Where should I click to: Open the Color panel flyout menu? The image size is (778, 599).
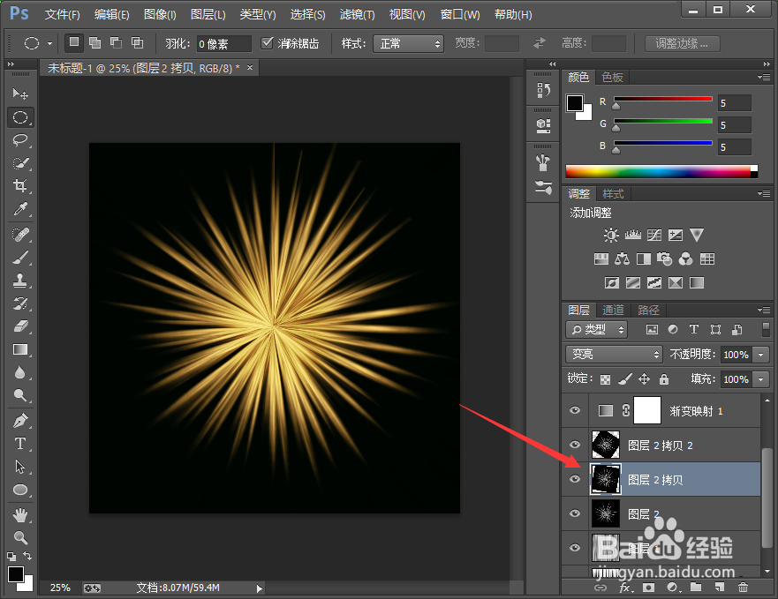pyautogui.click(x=764, y=78)
